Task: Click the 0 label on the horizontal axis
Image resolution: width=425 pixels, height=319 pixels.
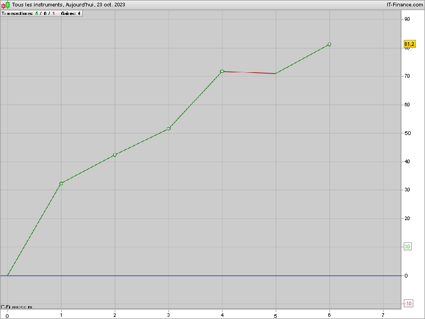Action: (7, 316)
